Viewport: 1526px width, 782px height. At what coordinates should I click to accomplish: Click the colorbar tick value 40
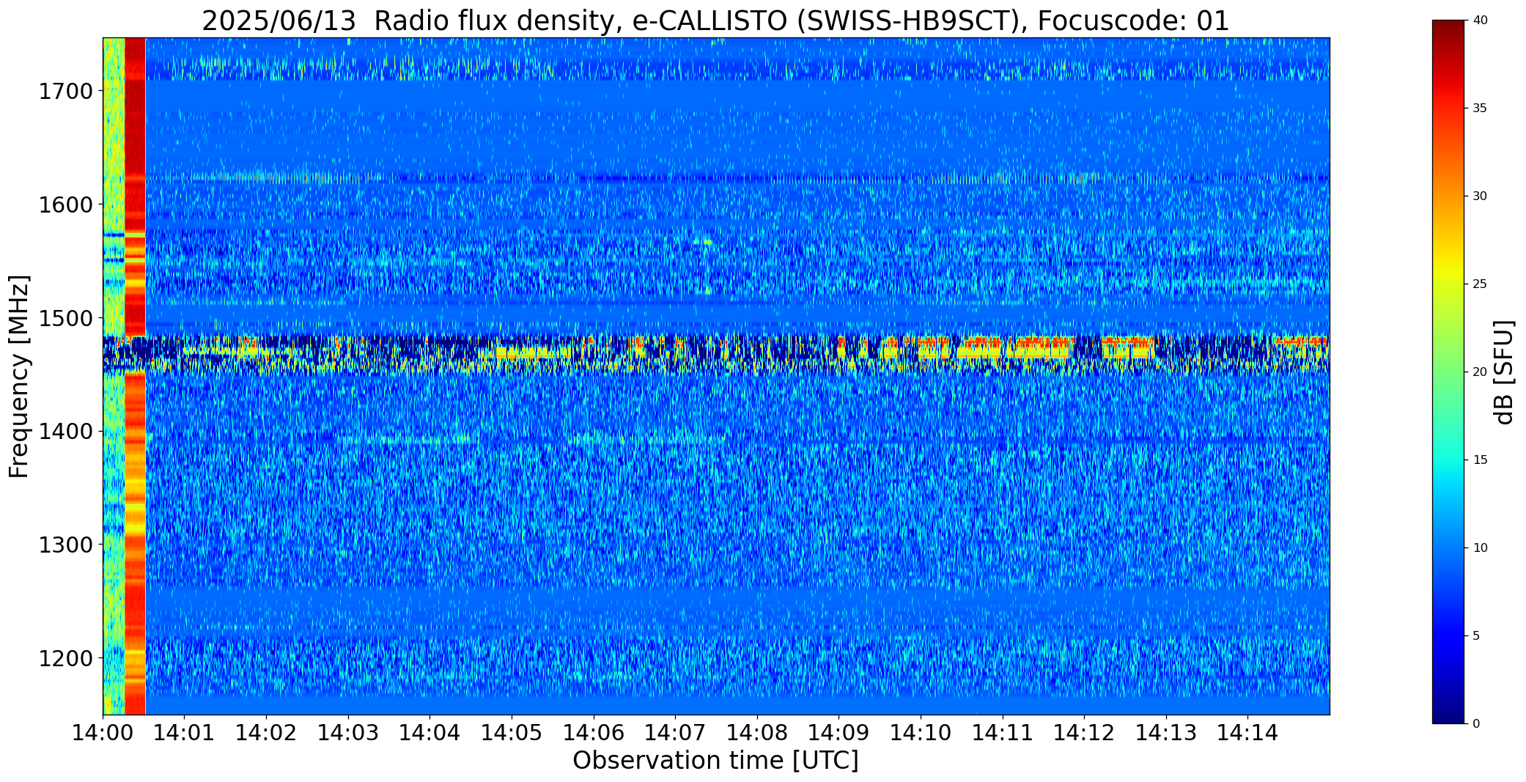(1480, 21)
